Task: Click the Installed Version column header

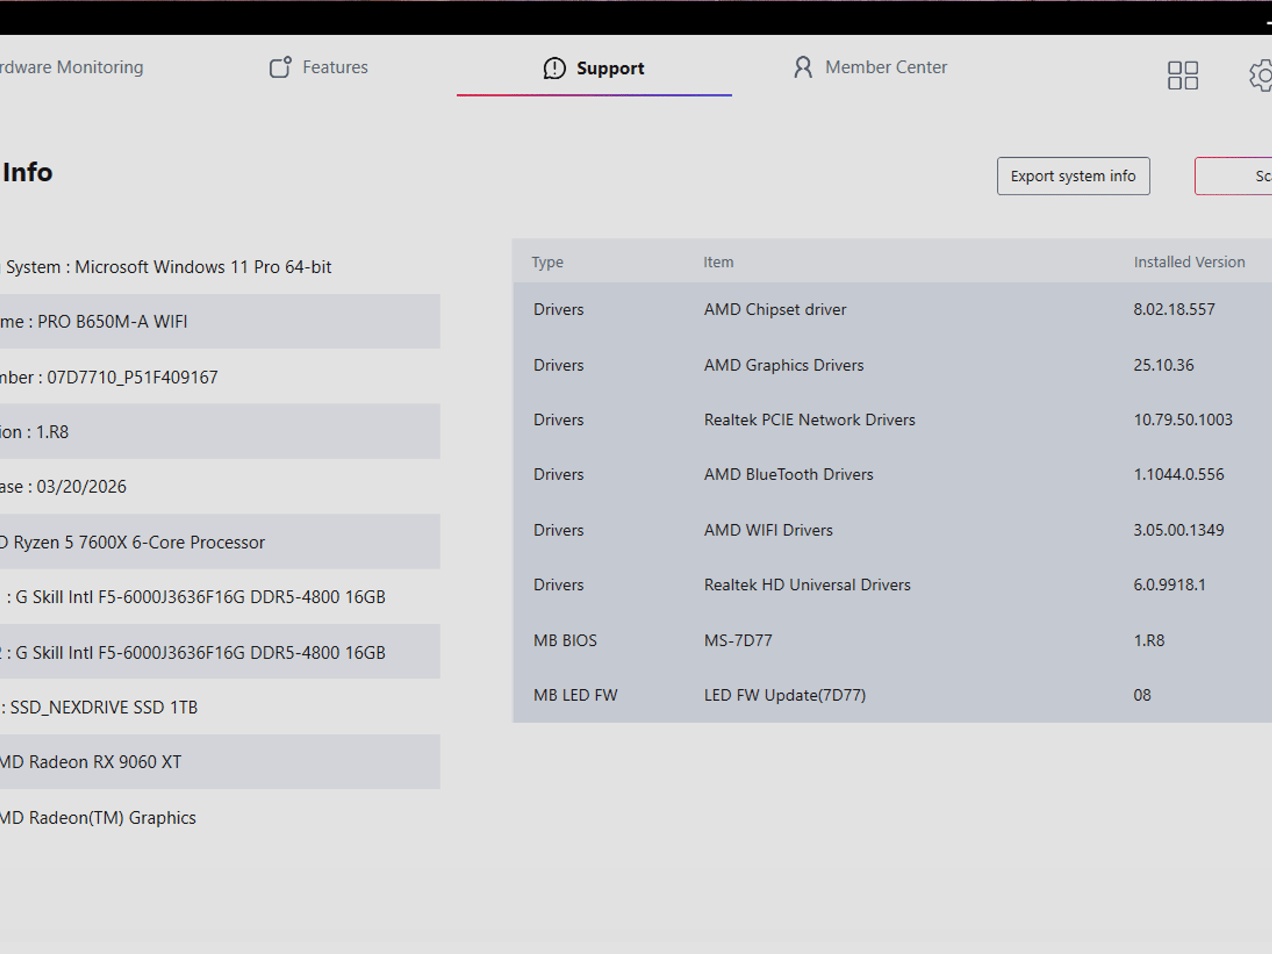Action: pos(1189,262)
